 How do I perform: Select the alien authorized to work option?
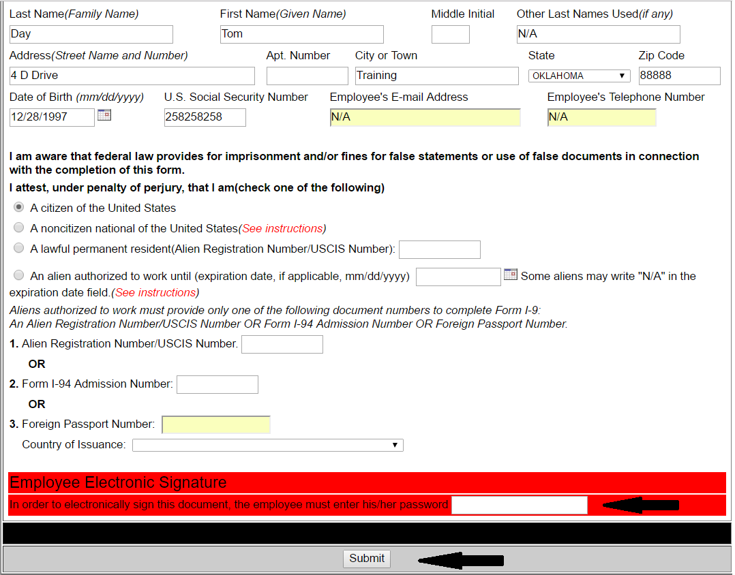coord(19,275)
